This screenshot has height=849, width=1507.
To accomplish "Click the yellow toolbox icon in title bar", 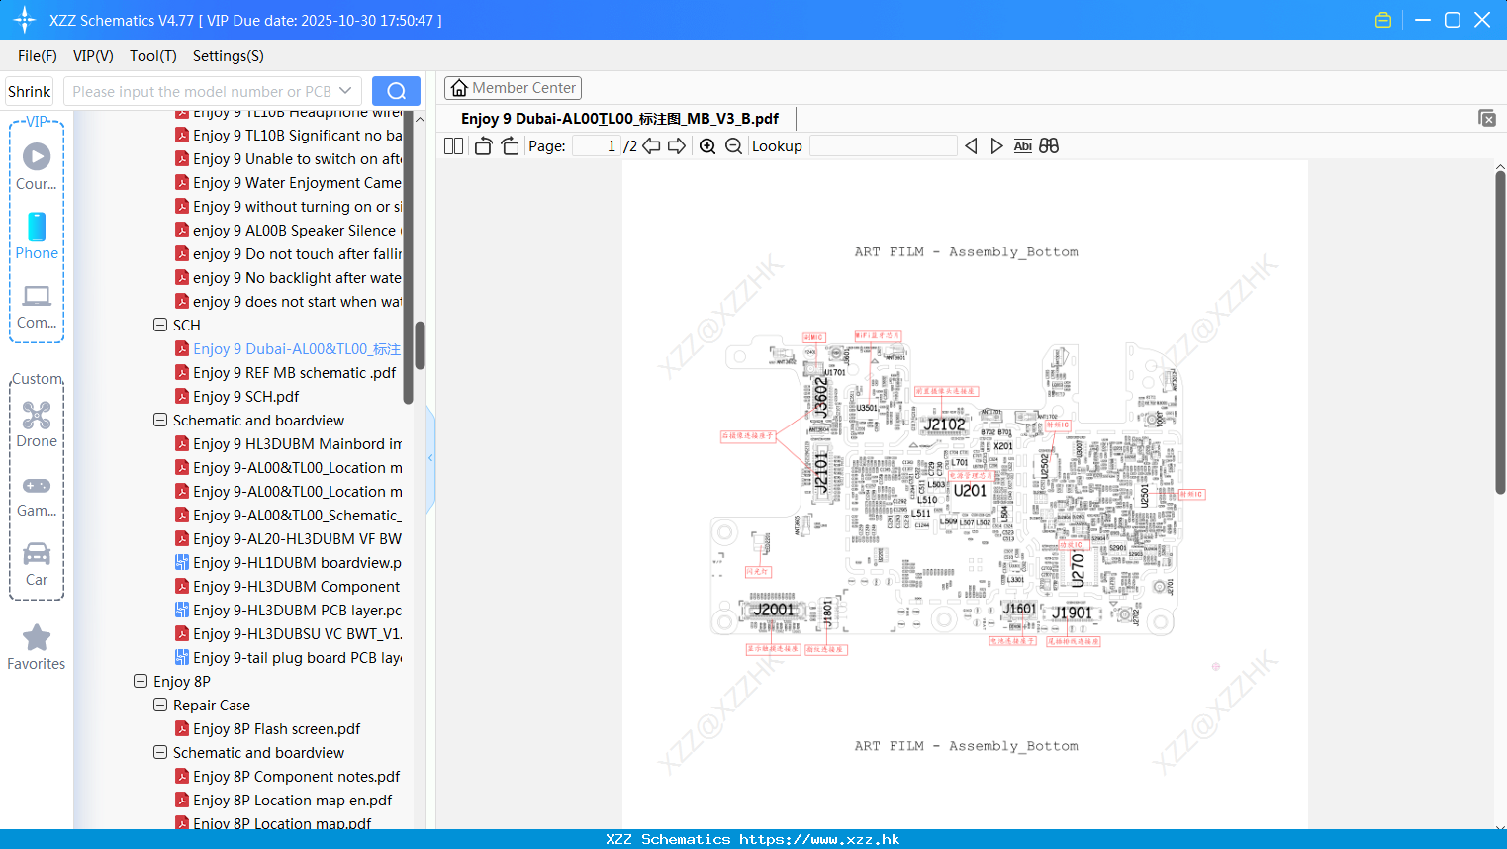I will (1383, 20).
